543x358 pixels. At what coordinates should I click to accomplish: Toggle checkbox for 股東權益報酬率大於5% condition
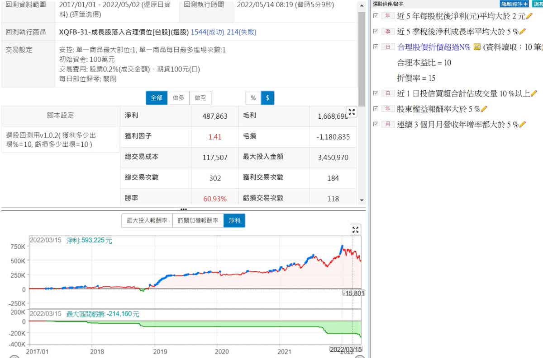coord(375,109)
